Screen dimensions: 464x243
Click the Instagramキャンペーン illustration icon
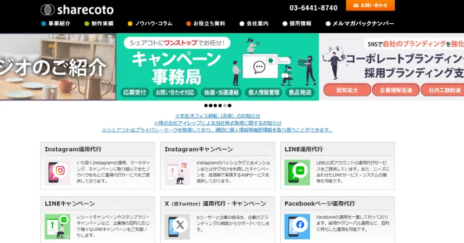coord(177,173)
